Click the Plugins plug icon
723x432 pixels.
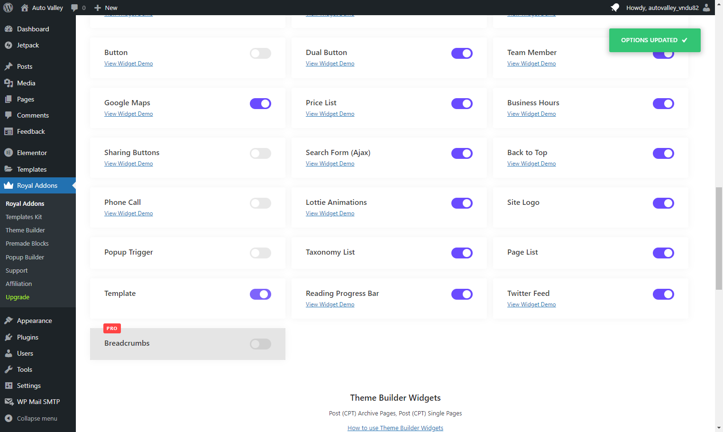click(x=9, y=337)
